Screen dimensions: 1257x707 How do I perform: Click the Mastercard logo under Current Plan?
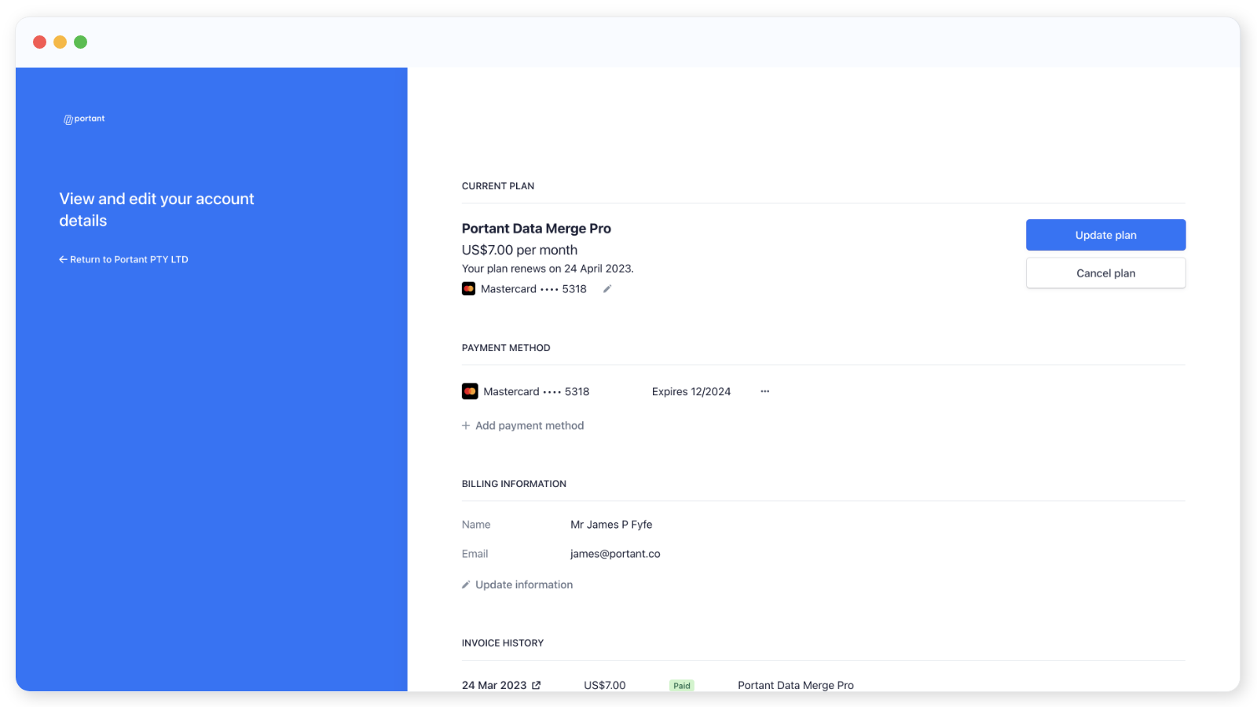(469, 289)
